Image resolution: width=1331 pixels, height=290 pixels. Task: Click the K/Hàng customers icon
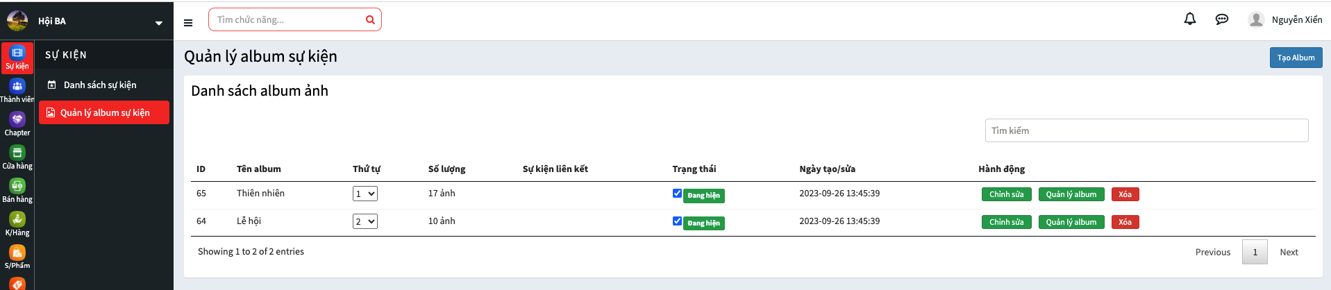pyautogui.click(x=17, y=224)
